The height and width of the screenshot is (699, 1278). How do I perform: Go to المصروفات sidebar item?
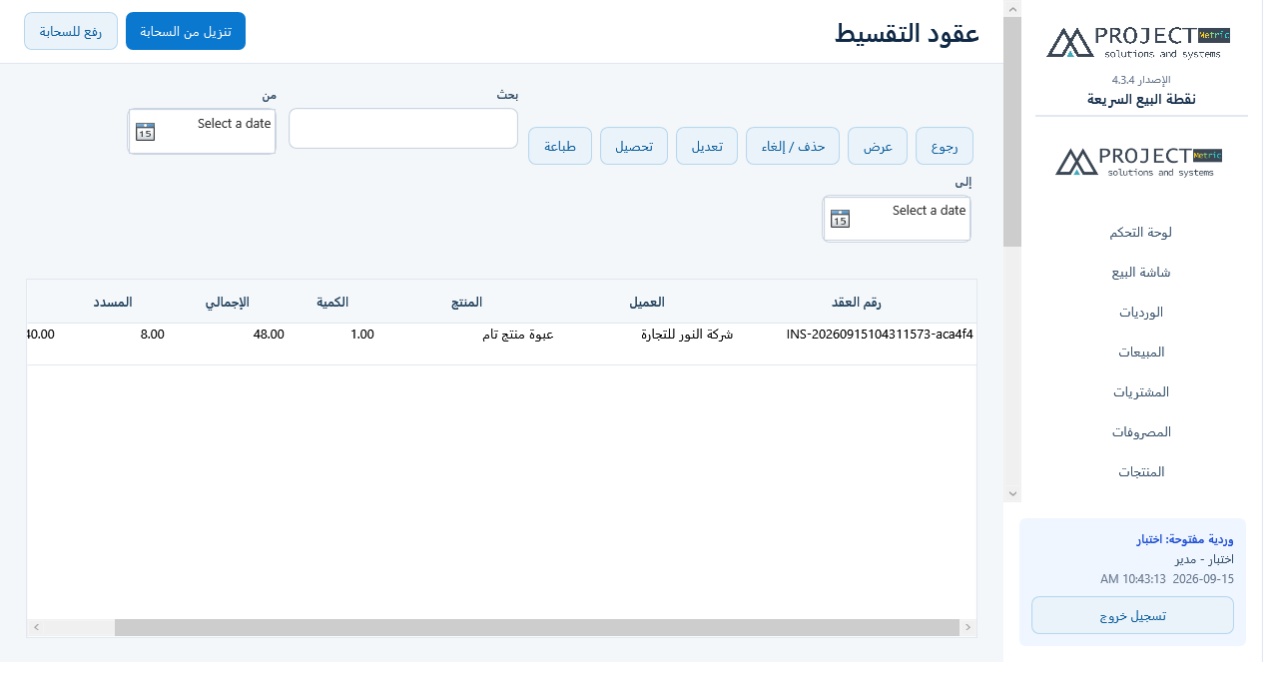pos(1140,431)
